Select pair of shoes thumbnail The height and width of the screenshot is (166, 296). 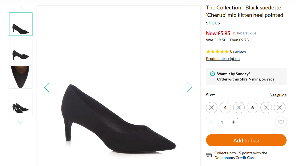(x=21, y=103)
